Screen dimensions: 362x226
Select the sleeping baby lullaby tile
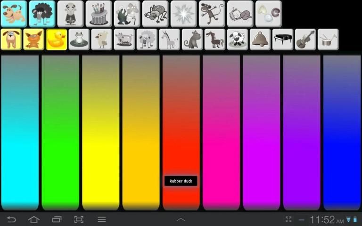click(240, 14)
